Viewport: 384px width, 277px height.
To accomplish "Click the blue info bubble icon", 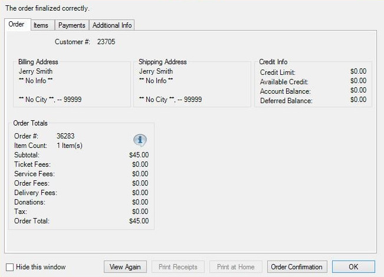I will click(x=140, y=140).
